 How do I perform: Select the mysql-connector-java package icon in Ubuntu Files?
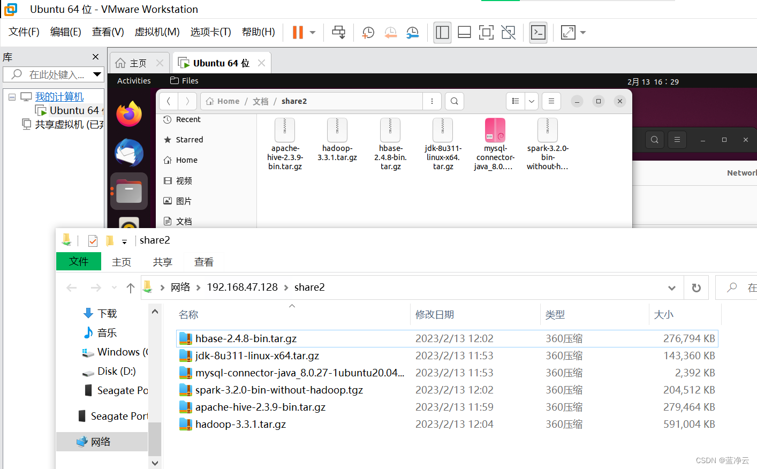coord(495,130)
